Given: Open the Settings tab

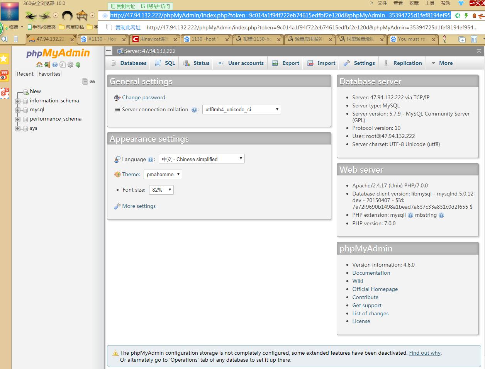Looking at the screenshot, I should tap(360, 63).
